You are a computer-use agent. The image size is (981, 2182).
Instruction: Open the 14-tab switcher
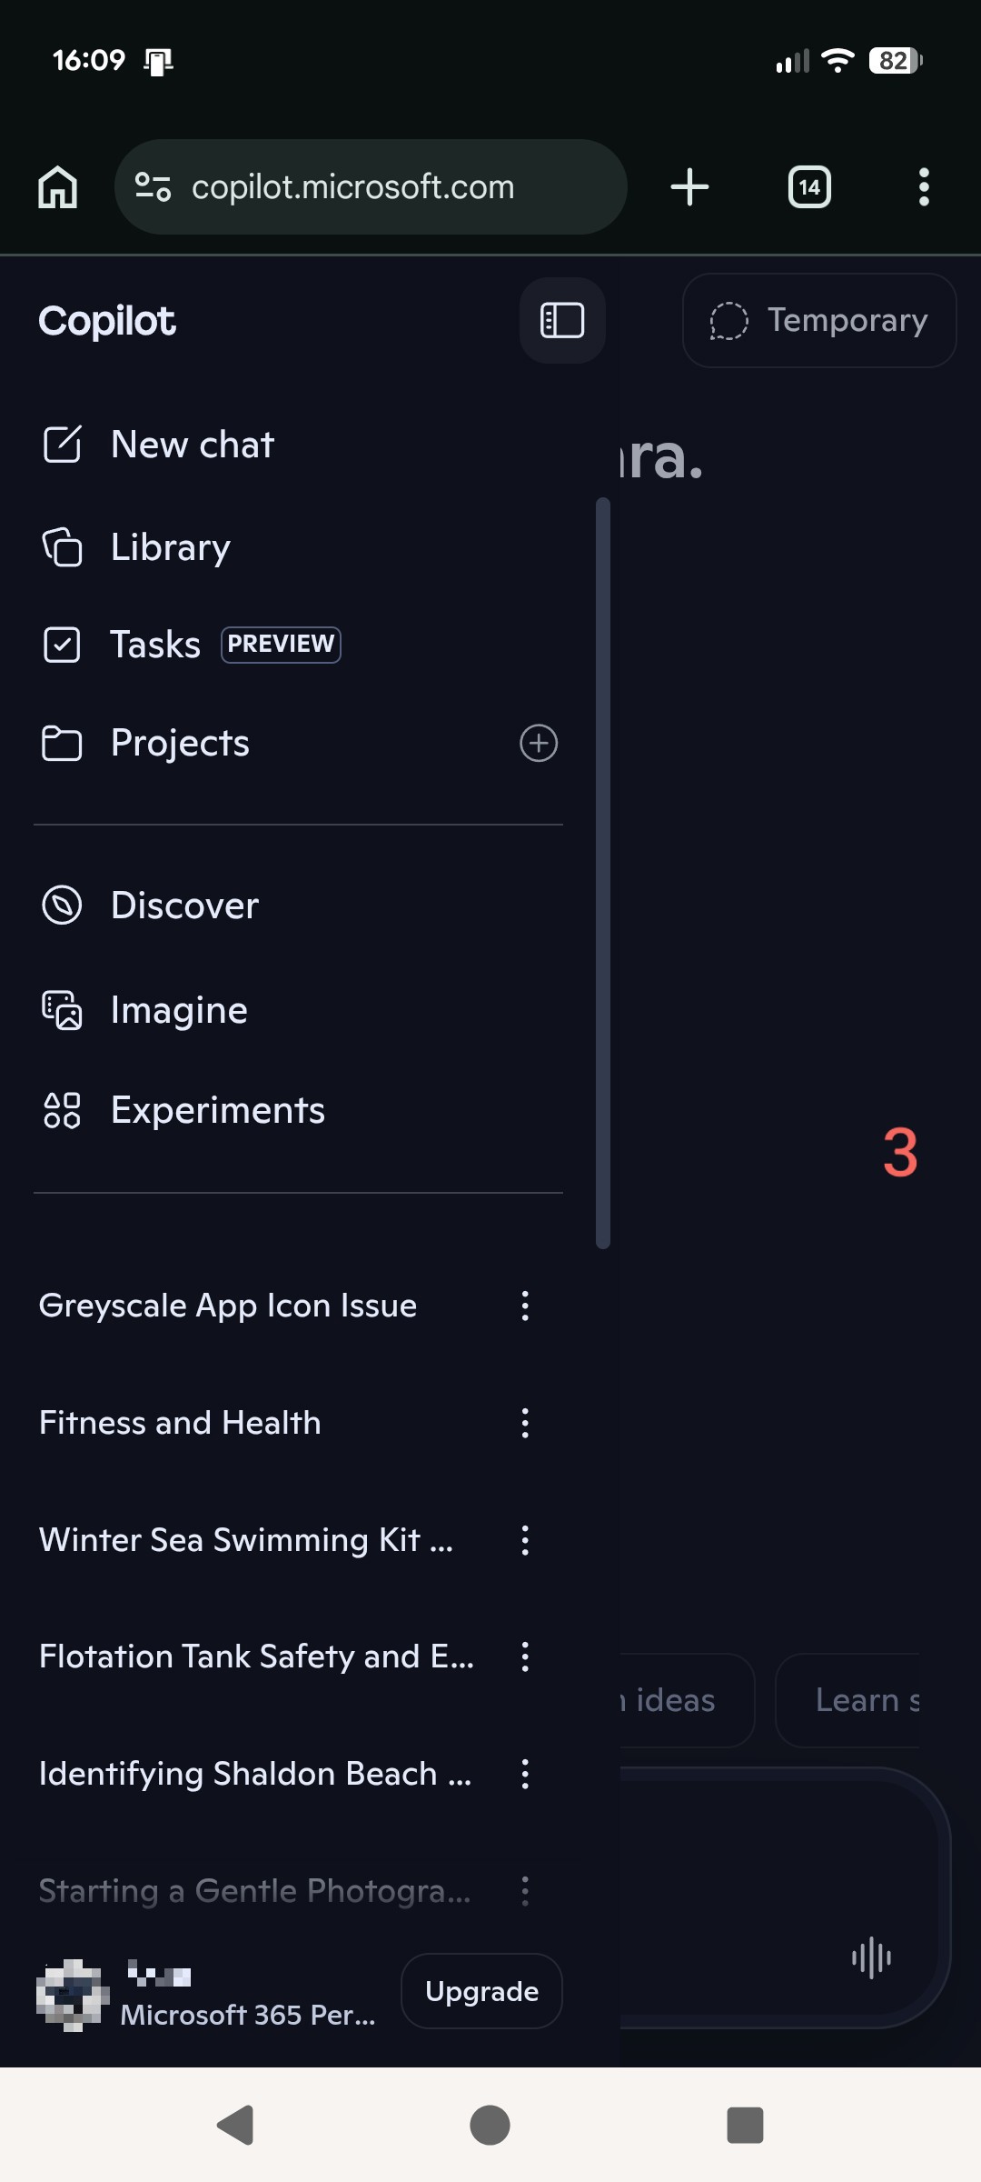pos(809,187)
